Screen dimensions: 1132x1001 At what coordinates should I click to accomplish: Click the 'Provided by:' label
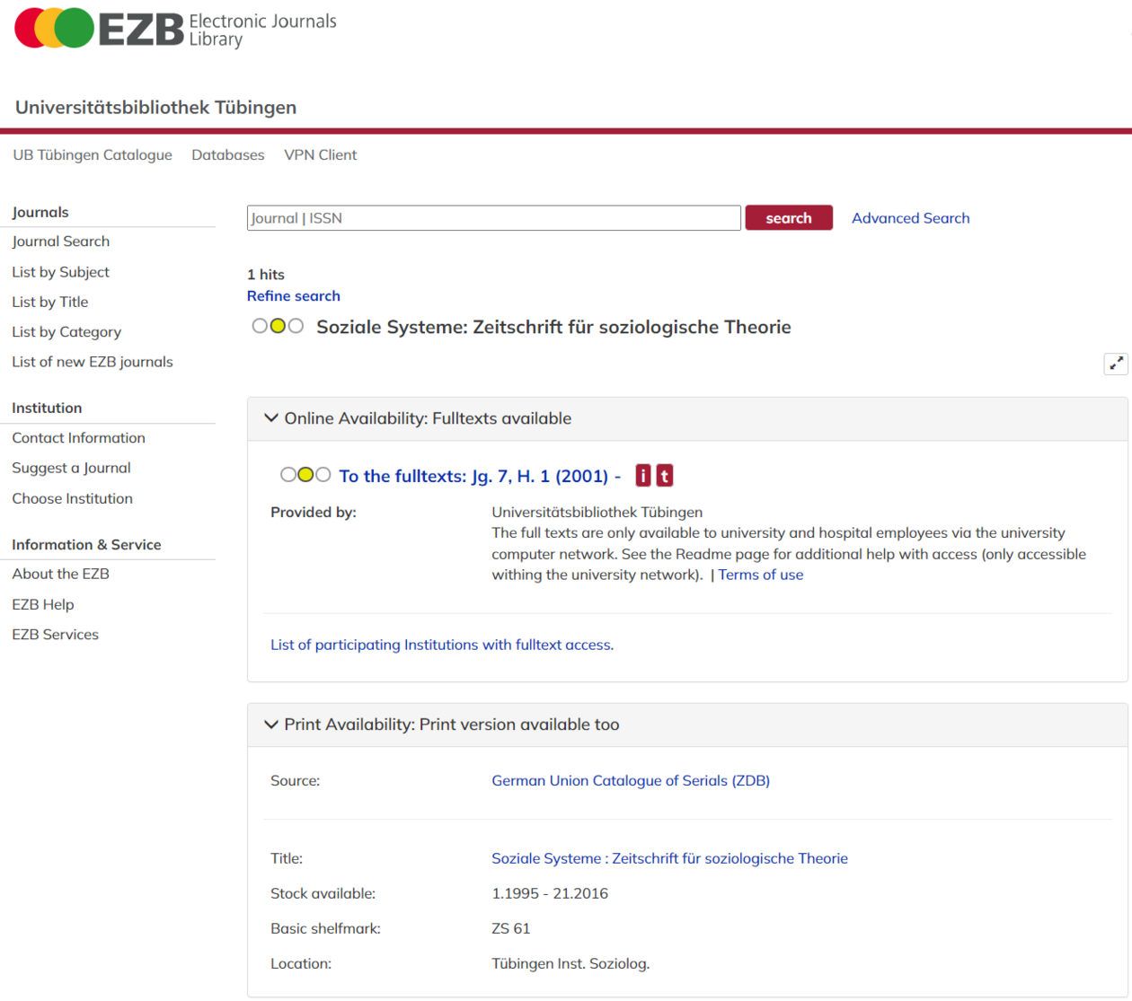coord(314,513)
